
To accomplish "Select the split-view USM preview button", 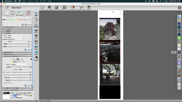I will [18, 59].
